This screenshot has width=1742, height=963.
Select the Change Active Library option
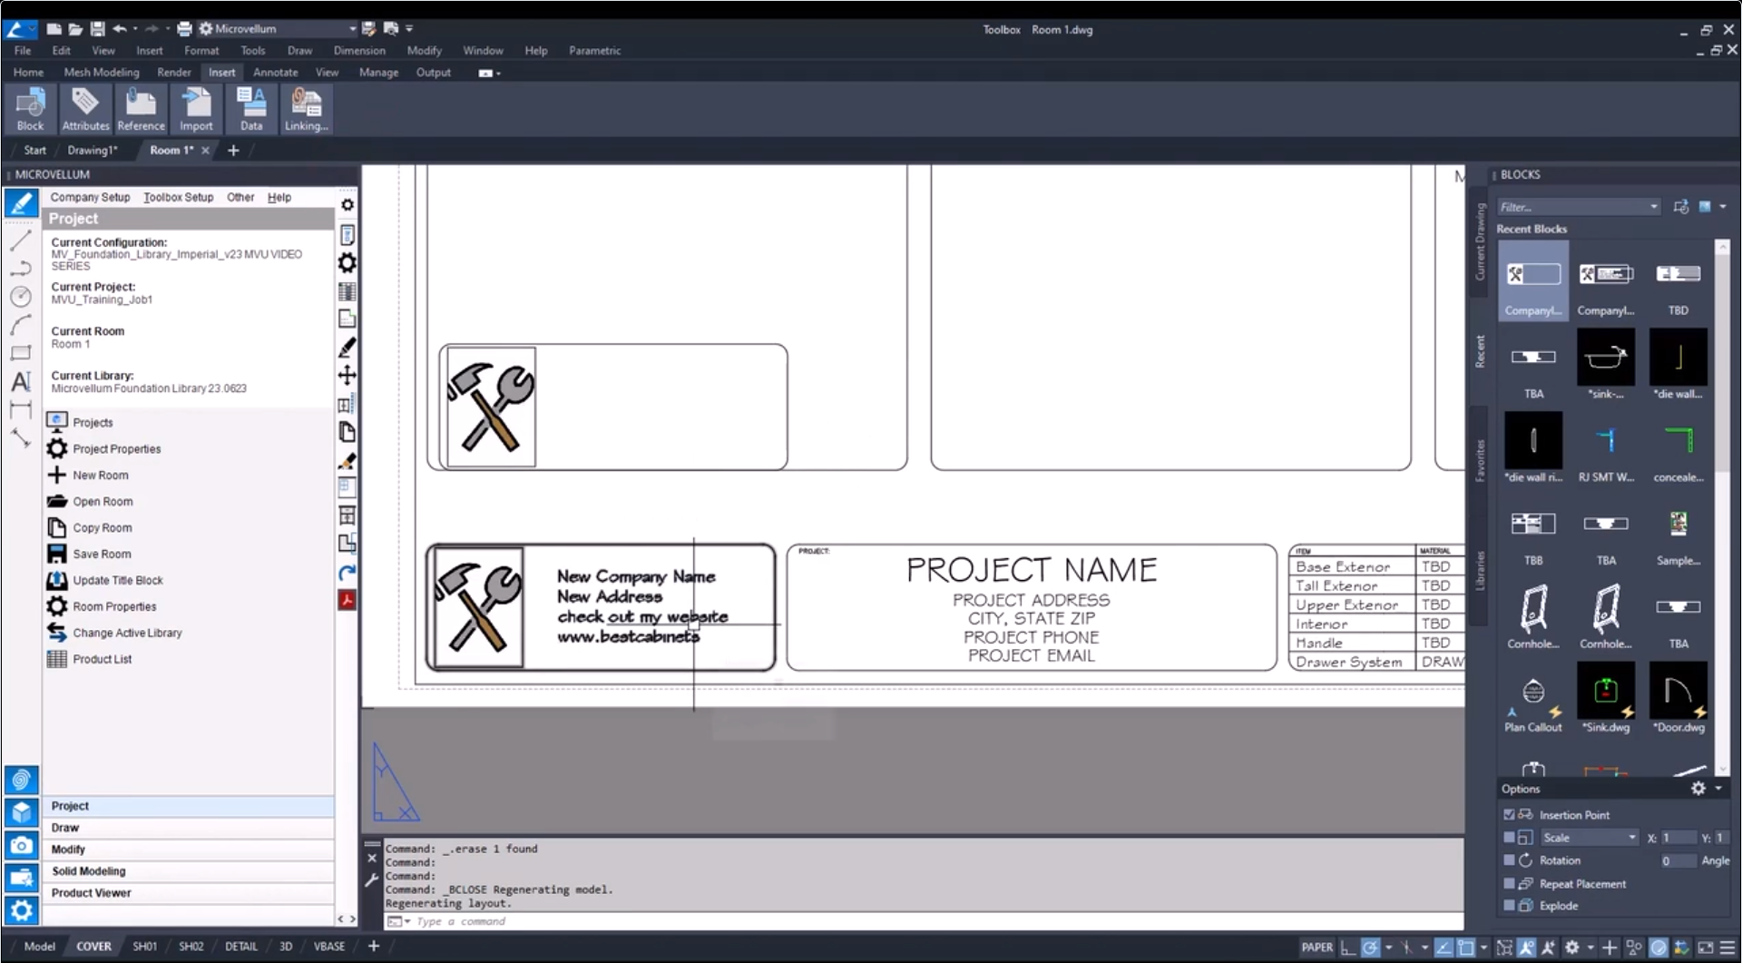click(127, 633)
